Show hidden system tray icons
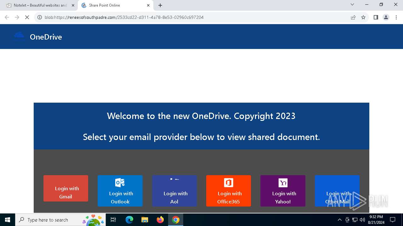This screenshot has width=403, height=226. click(x=339, y=220)
